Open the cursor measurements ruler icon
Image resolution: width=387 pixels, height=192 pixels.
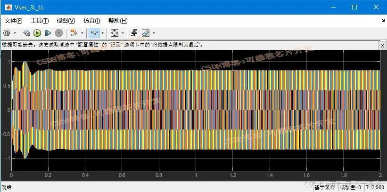[146, 33]
